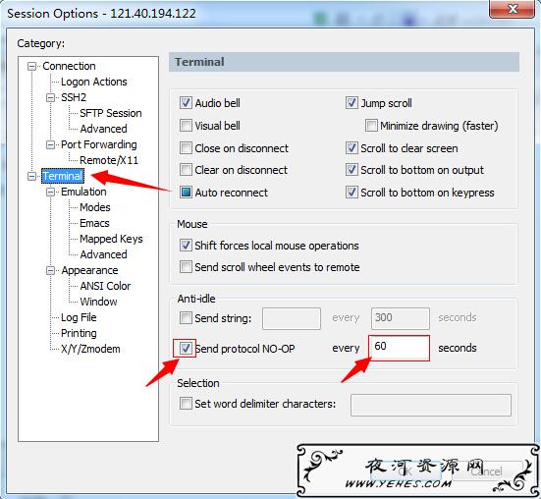Open X/Y/Zmodem settings
The width and height of the screenshot is (541, 499).
[x=90, y=349]
